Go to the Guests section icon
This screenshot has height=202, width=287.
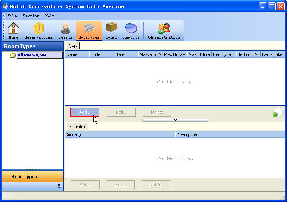(x=65, y=31)
